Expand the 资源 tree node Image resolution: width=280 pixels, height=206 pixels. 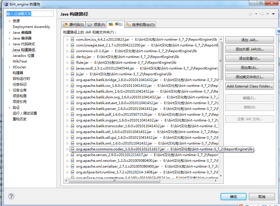[x=10, y=21]
